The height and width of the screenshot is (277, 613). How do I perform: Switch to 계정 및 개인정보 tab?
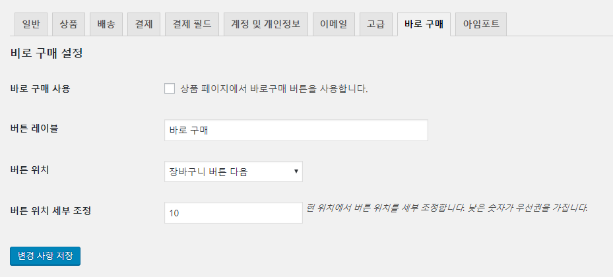[266, 25]
